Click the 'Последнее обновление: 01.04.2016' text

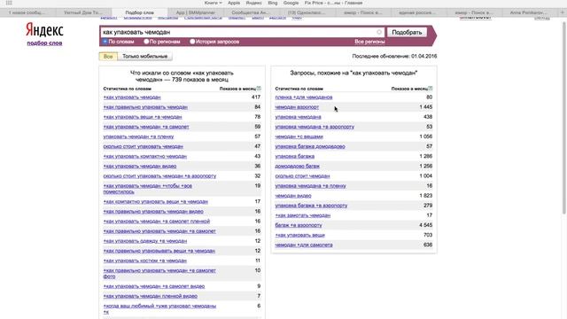tap(394, 56)
